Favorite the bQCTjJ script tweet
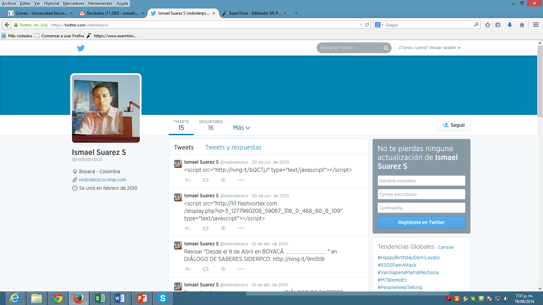This screenshot has height=305, width=543. point(223,180)
